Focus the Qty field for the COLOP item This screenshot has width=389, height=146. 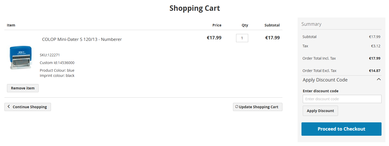click(x=242, y=38)
